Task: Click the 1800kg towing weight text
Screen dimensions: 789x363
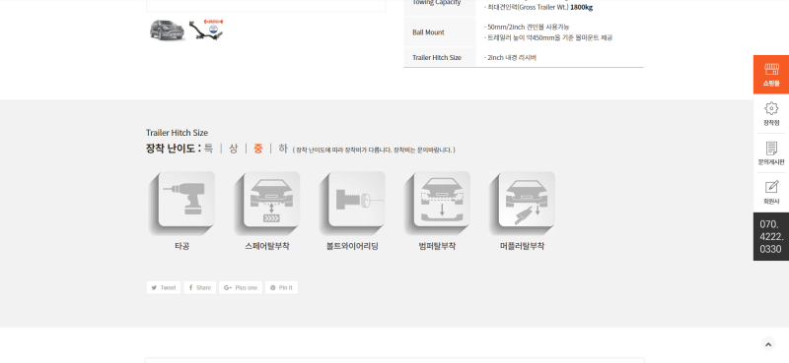Action: 581,8
